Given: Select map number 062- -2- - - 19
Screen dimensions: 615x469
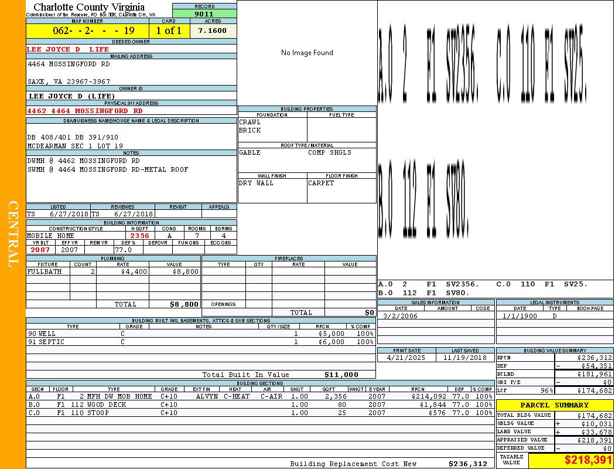Looking at the screenshot, I should pyautogui.click(x=94, y=30).
